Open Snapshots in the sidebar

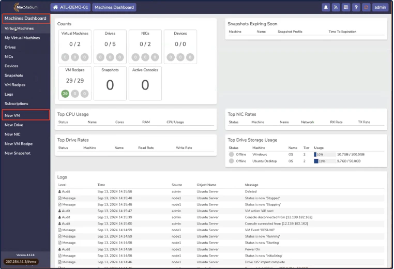(x=14, y=76)
